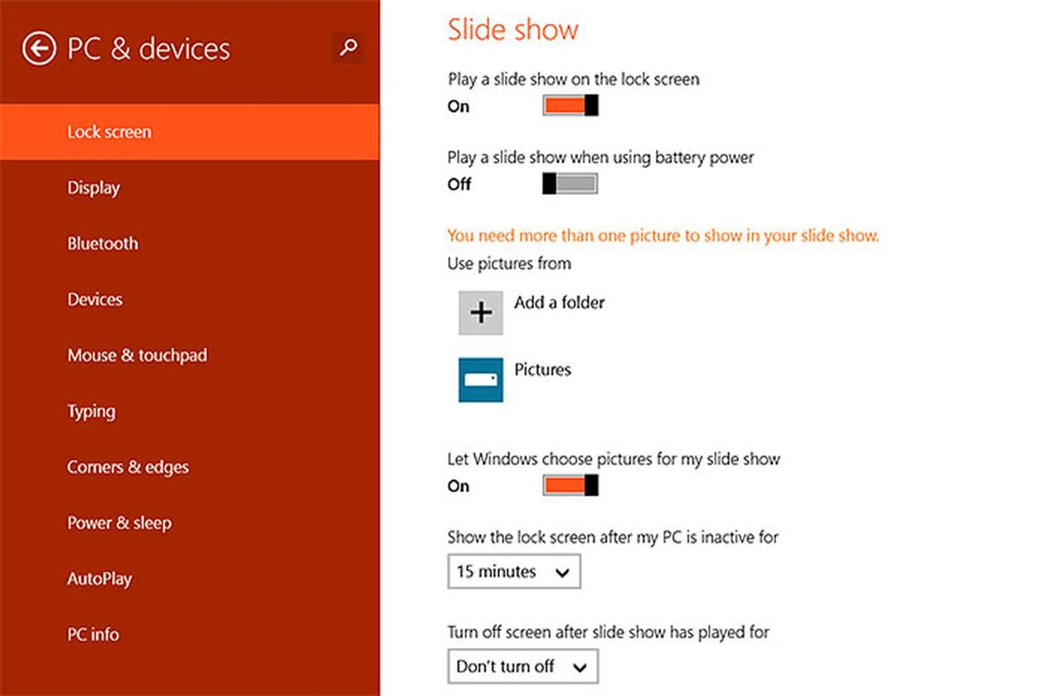Open Typing settings
The height and width of the screenshot is (696, 1046).
coord(92,411)
